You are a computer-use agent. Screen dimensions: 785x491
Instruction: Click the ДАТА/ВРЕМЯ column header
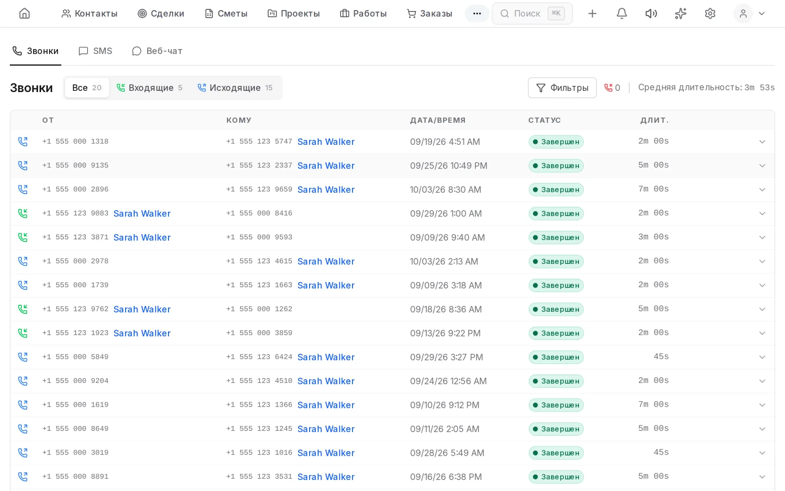point(437,120)
